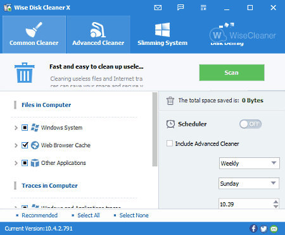Switch to the Common Cleaner tab
This screenshot has width=285, height=235.
pos(34,35)
